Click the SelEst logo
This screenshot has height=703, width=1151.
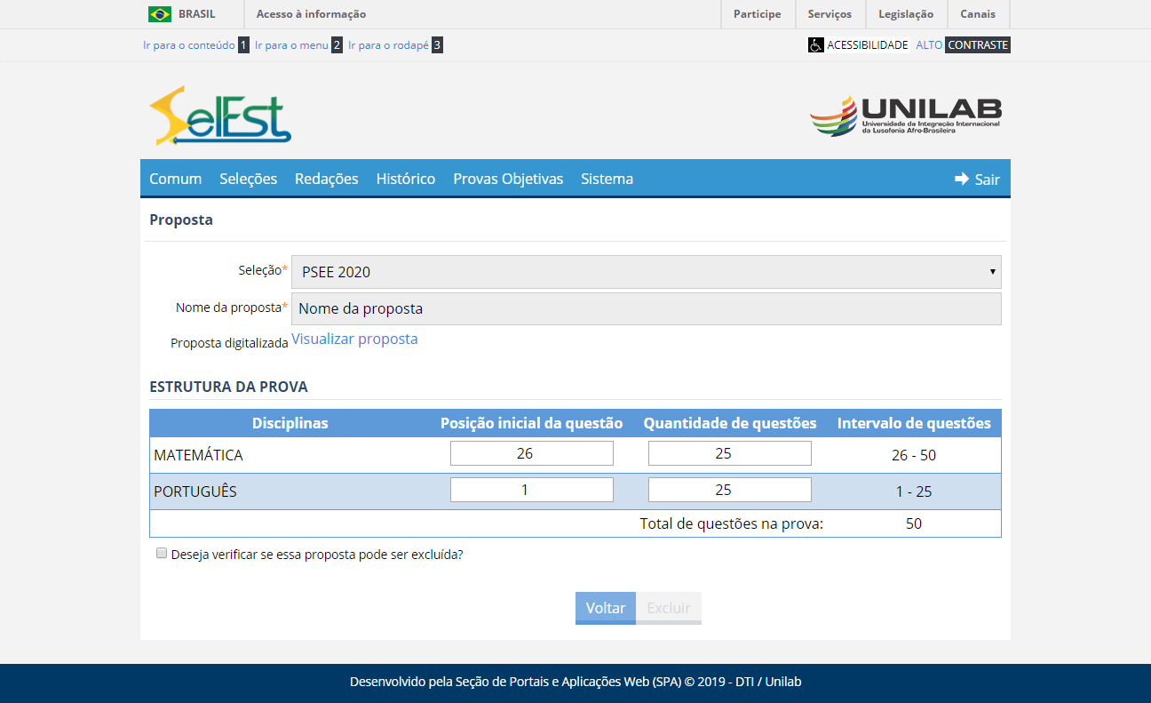[x=220, y=116]
